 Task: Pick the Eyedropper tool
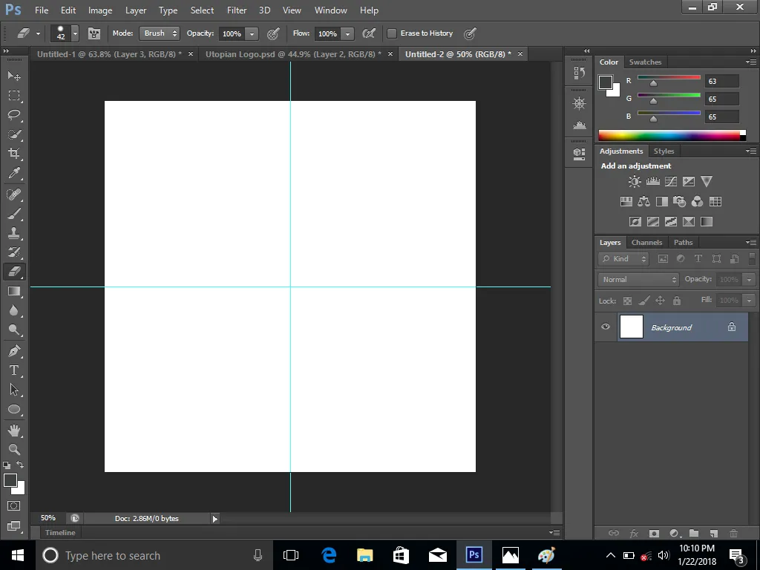[x=14, y=174]
